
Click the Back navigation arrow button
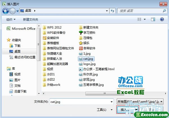6,11
